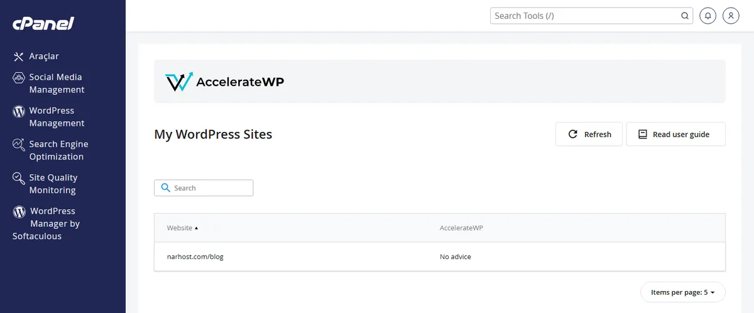
Task: Click the AccelerateWP column header
Action: [x=461, y=228]
